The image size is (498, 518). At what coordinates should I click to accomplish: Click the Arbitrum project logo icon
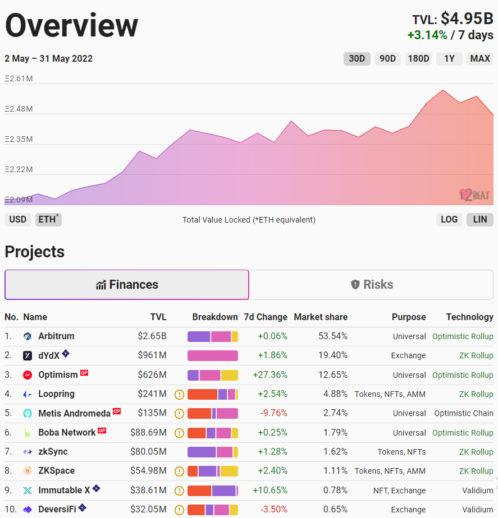pos(28,336)
